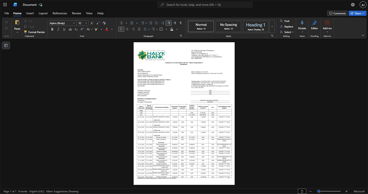Click the search box for tools and help

click(x=205, y=5)
